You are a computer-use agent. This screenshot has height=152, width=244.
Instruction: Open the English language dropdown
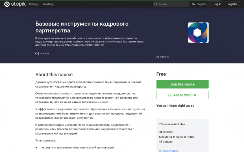click(x=200, y=4)
